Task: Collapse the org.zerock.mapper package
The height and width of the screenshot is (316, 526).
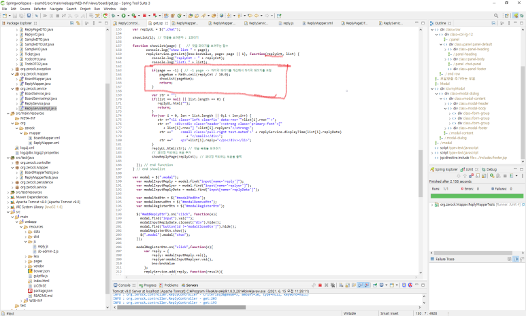Action: point(12,74)
